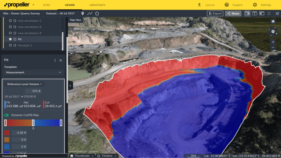Open the Settings gear icon
This screenshot has height=158, width=281.
(x=255, y=5)
